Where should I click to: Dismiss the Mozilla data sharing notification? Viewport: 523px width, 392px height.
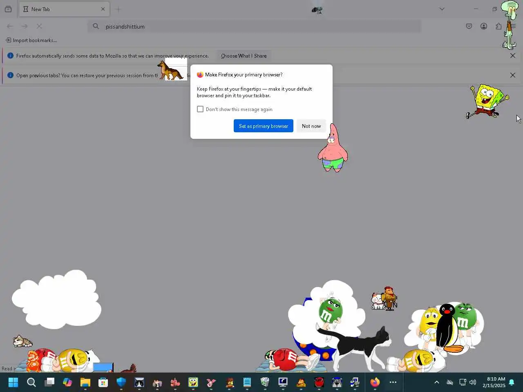tap(513, 56)
